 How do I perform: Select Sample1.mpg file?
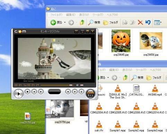(x=118, y=126)
